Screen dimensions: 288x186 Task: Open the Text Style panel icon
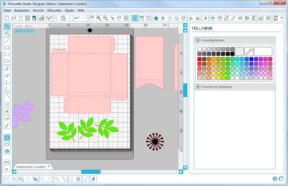206,18
